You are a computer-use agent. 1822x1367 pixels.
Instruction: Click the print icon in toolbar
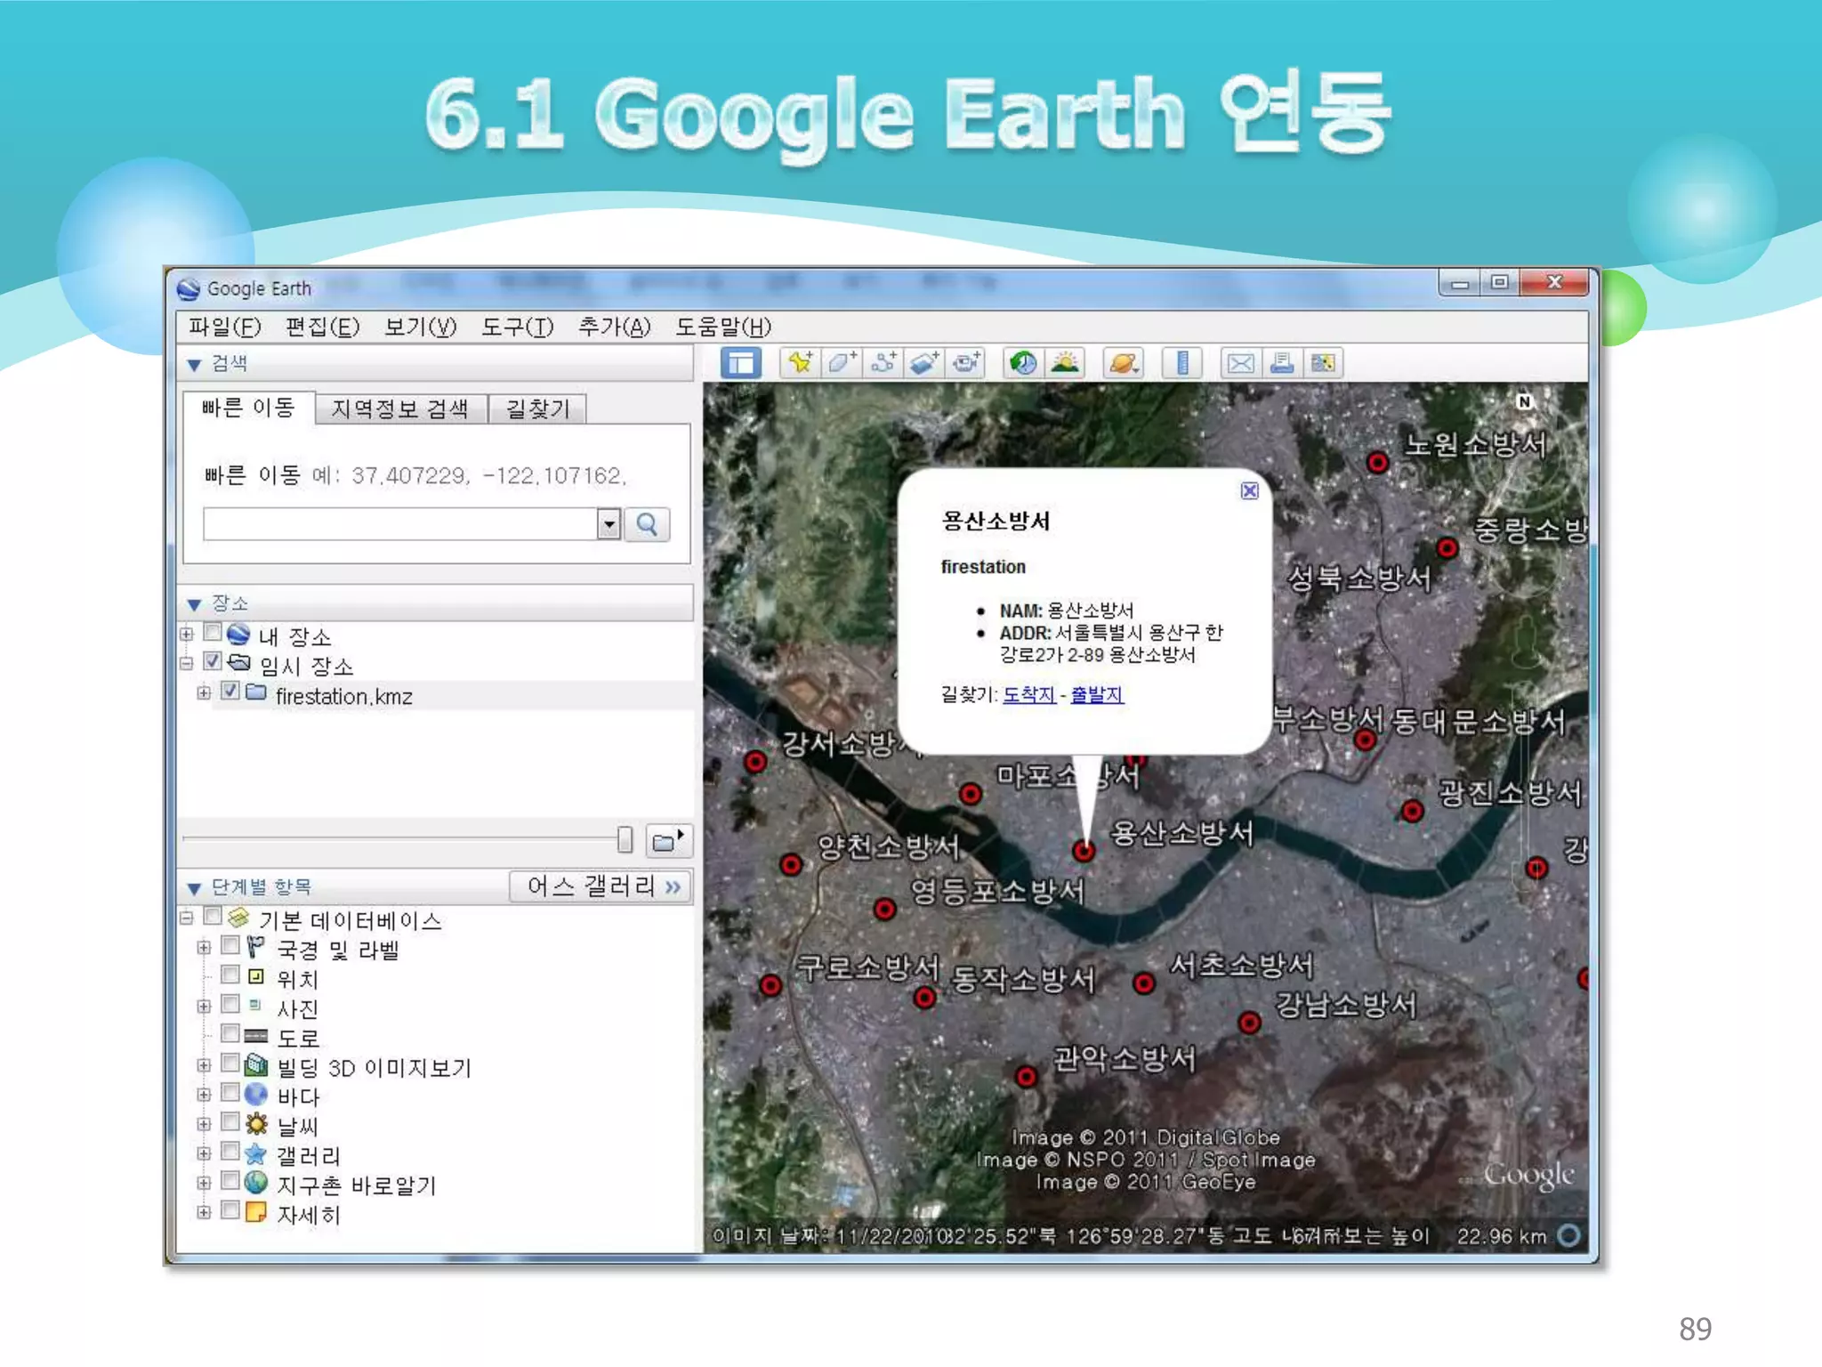click(x=1282, y=363)
